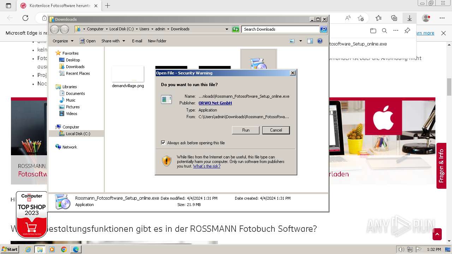Open the Windows Start menu

click(x=10, y=249)
